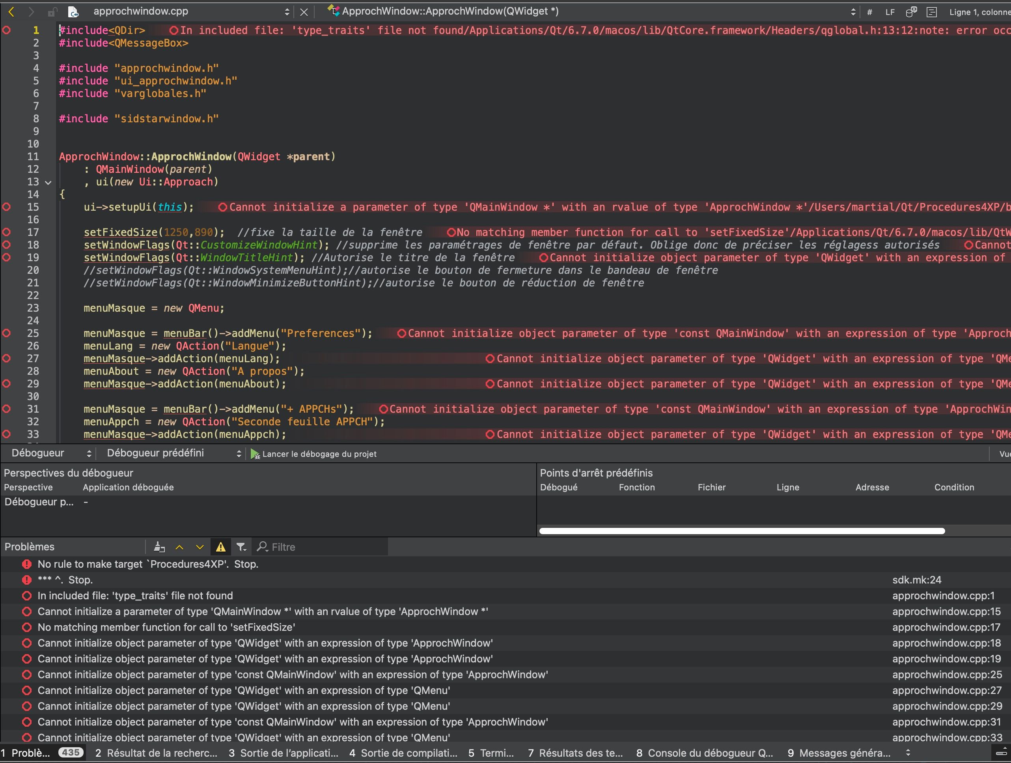Click error marker on line 19 gutter
The height and width of the screenshot is (763, 1011).
tap(6, 257)
